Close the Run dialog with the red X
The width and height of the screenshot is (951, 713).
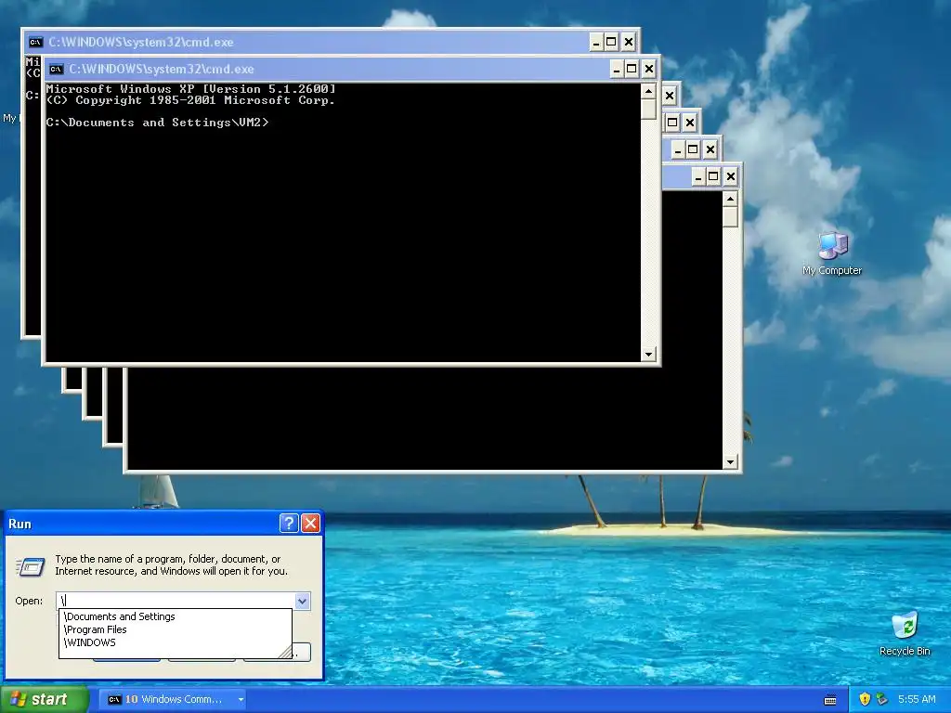coord(310,524)
